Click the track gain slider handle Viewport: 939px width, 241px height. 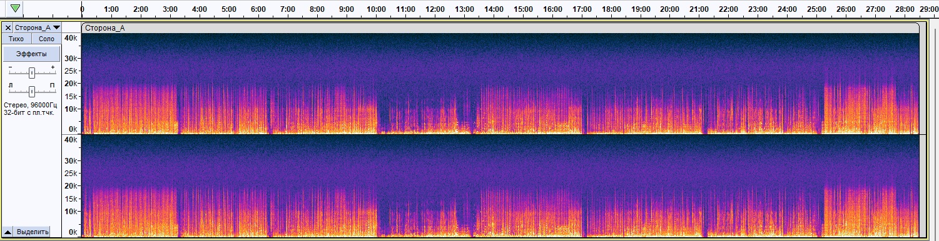(31, 72)
